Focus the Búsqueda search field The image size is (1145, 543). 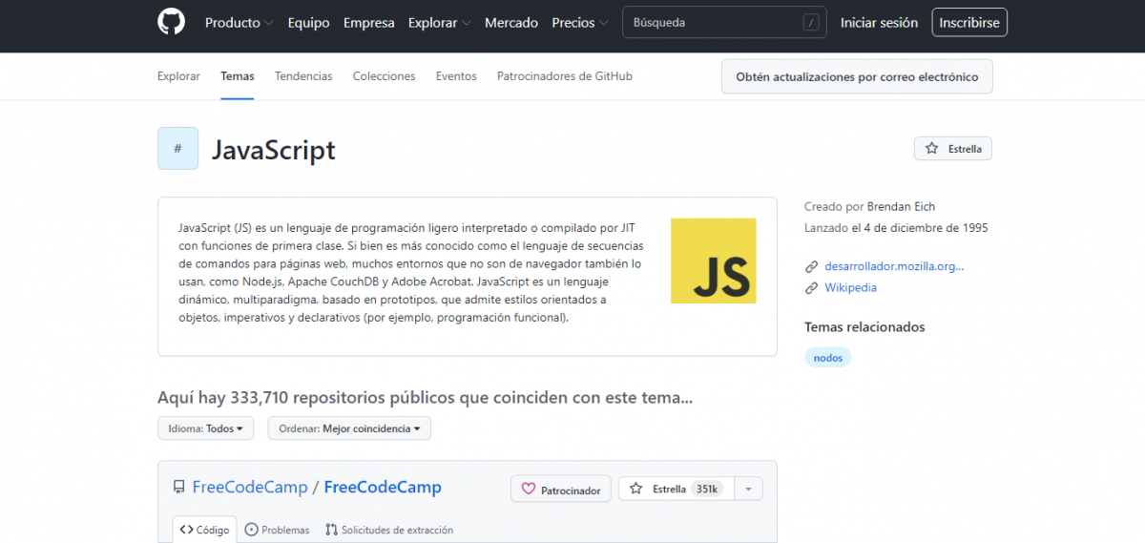point(711,23)
